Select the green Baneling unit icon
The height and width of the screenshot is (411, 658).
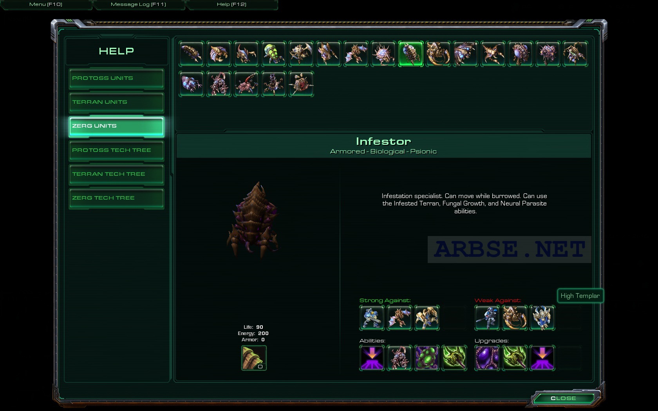click(x=274, y=54)
